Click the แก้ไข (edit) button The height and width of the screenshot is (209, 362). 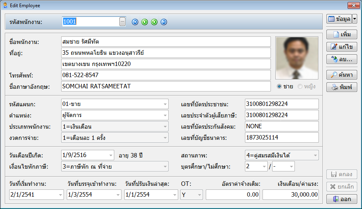[x=342, y=47]
